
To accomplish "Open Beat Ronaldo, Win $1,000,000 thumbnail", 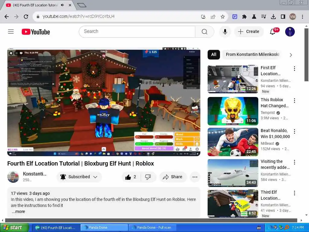I will click(233, 142).
